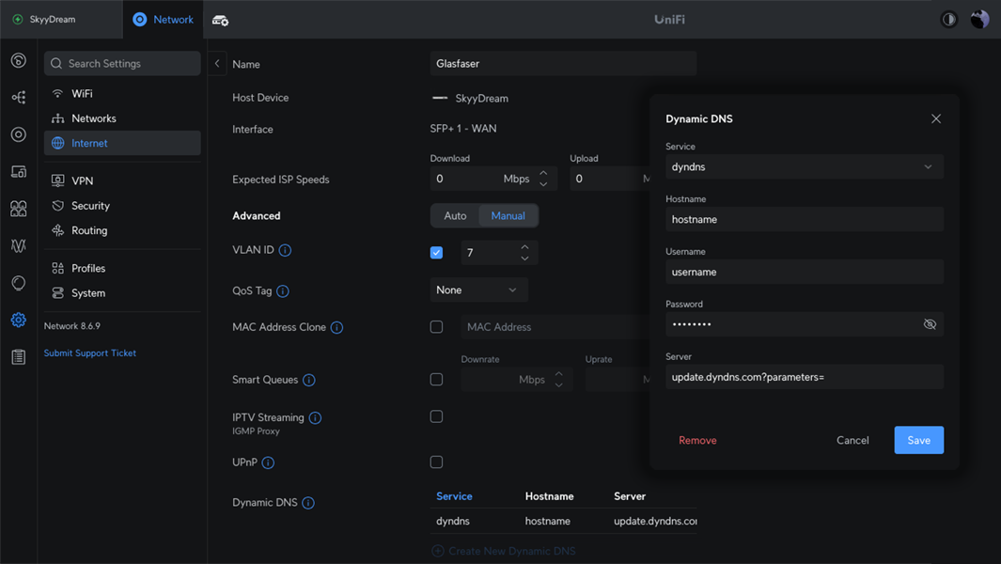The image size is (1001, 564).
Task: Toggle the dark mode theme icon
Action: point(948,19)
